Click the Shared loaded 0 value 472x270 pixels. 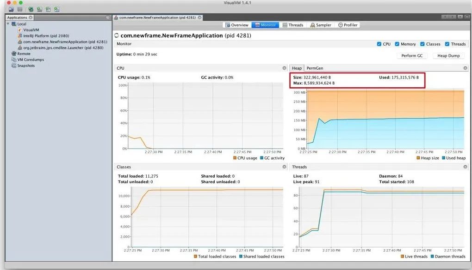[x=233, y=176]
